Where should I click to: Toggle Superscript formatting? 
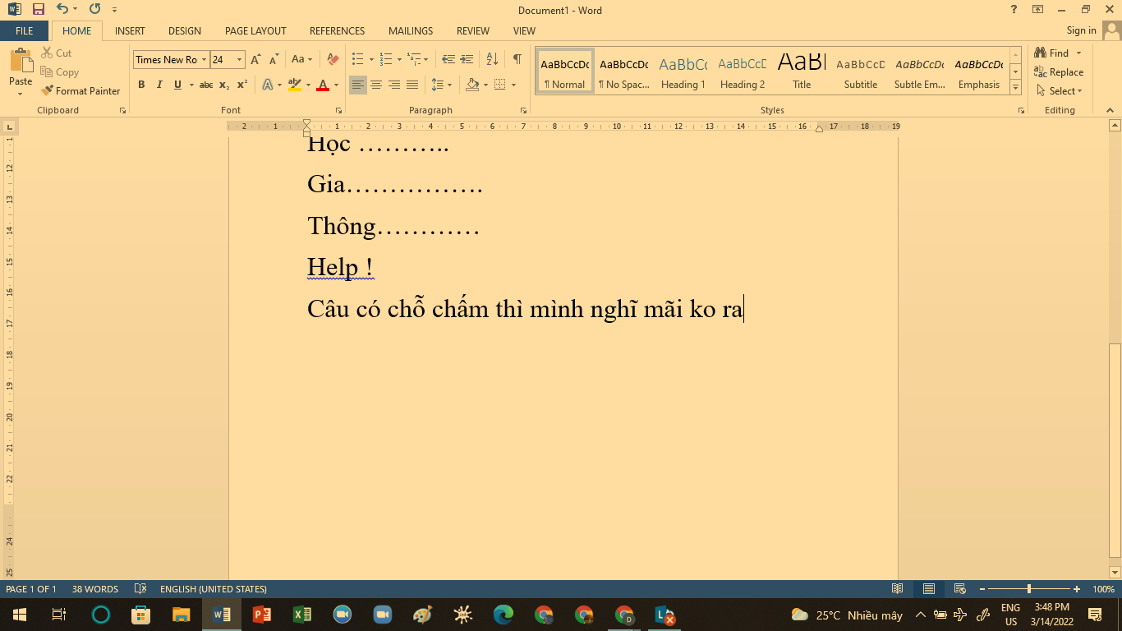(x=242, y=85)
